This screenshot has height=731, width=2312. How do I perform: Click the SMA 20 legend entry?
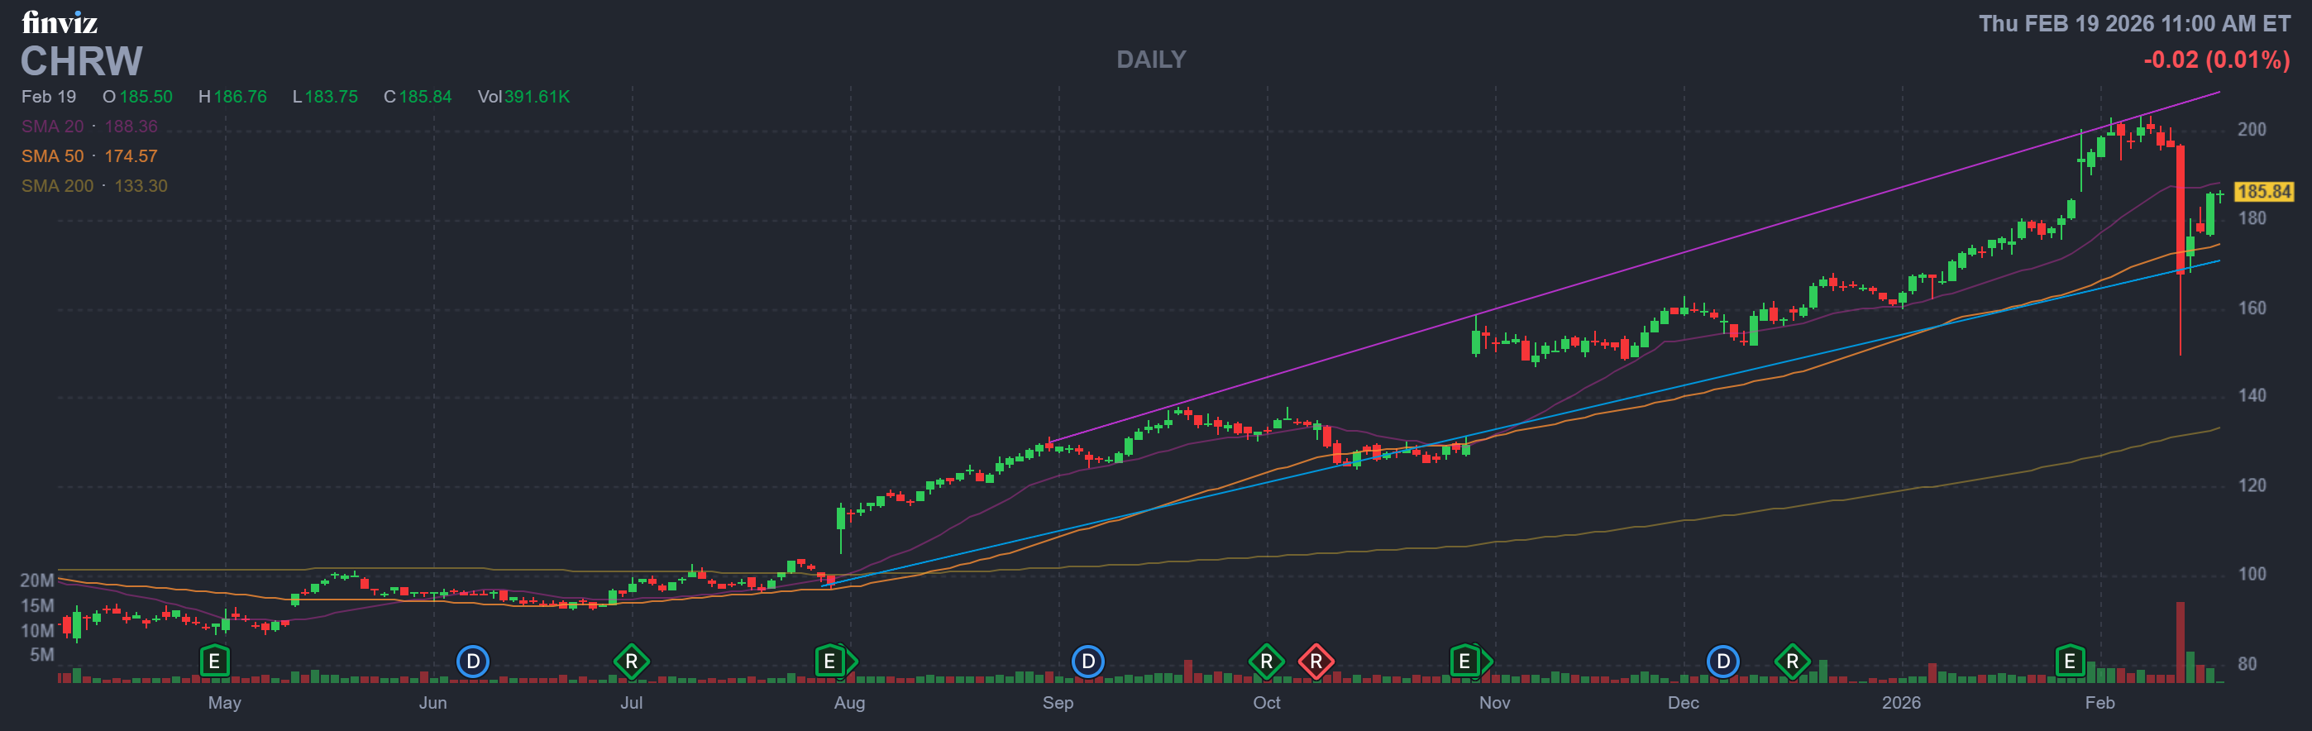pos(88,126)
